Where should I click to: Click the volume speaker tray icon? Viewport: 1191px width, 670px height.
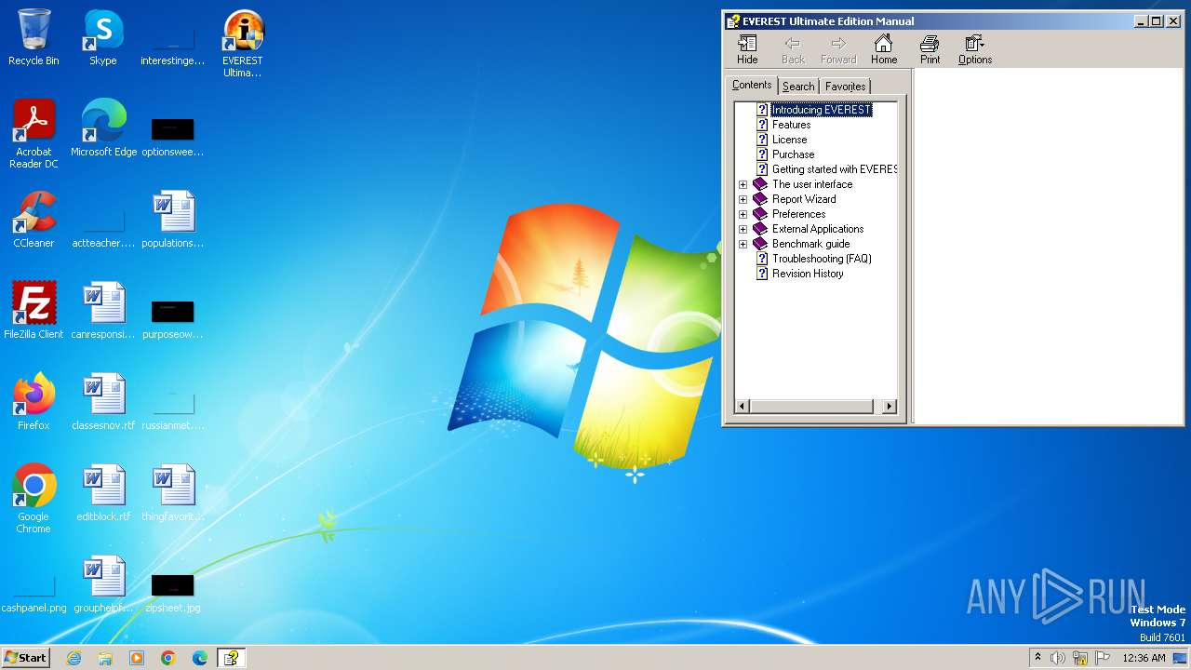pos(1058,658)
